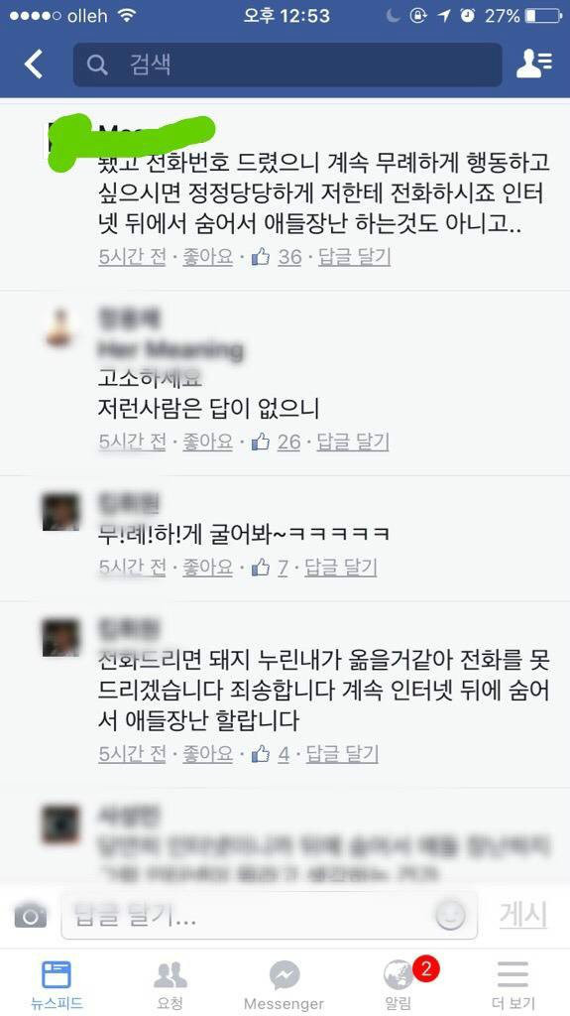Open 더 보기 hamburger menu

513,985
